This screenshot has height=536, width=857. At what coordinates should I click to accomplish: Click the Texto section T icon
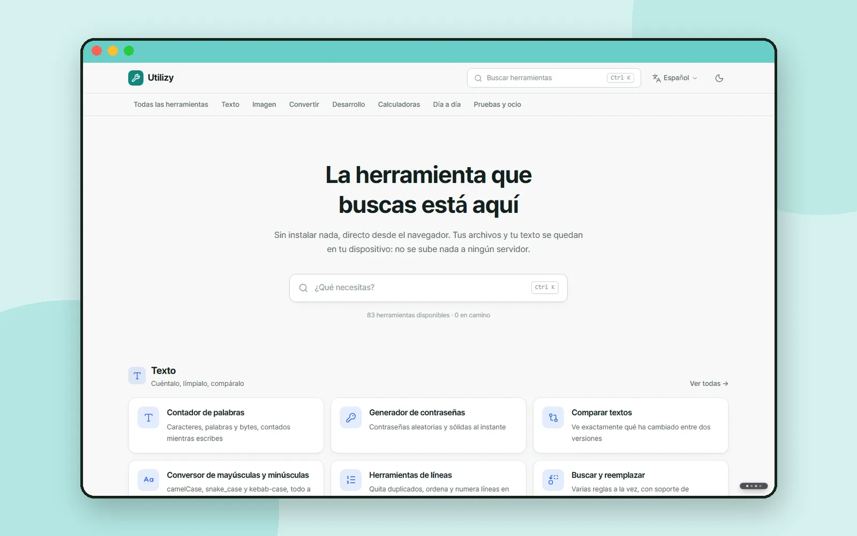[x=137, y=376]
